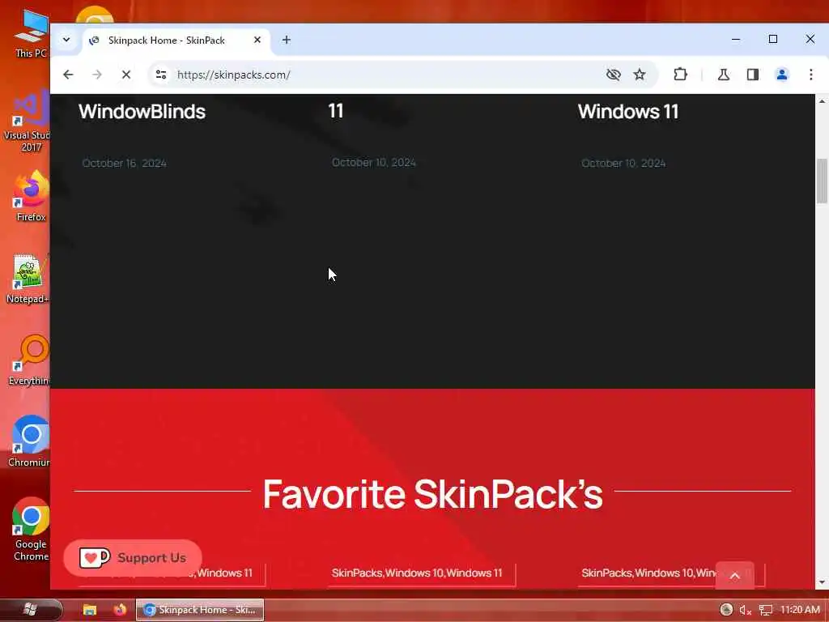The image size is (829, 622).
Task: Expand the tab search dropdown
Action: (x=66, y=40)
